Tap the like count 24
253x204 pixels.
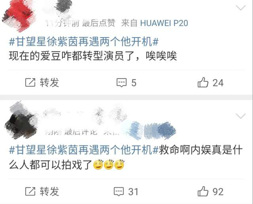[218, 83]
